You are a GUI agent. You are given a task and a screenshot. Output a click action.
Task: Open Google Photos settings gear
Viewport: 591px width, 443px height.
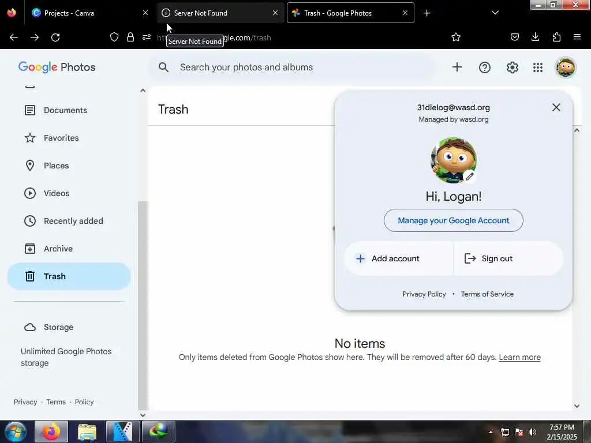(513, 67)
